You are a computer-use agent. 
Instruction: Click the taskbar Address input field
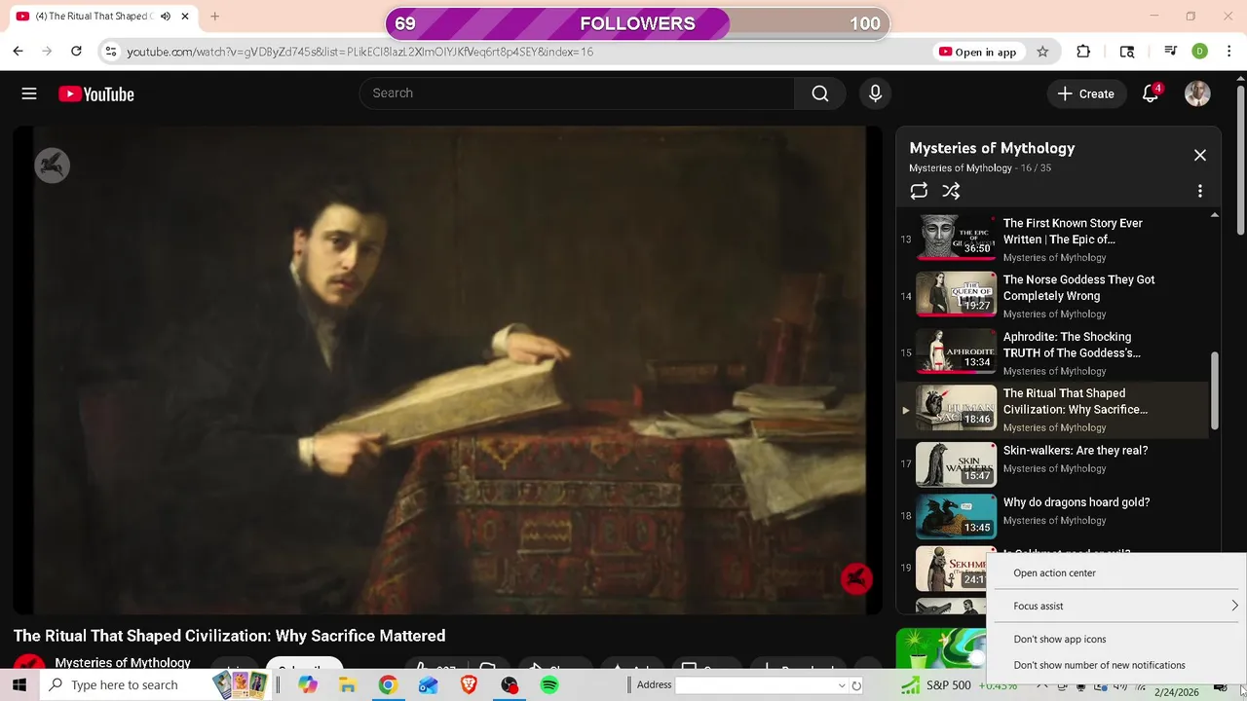(755, 685)
